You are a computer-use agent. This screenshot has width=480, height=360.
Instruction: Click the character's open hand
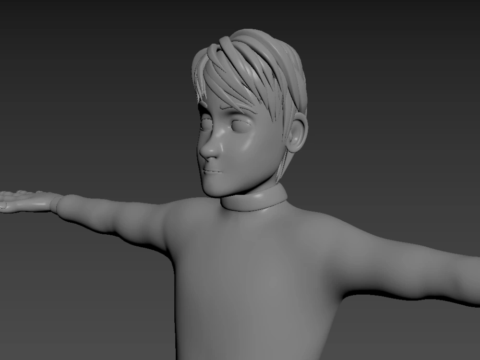tap(27, 201)
